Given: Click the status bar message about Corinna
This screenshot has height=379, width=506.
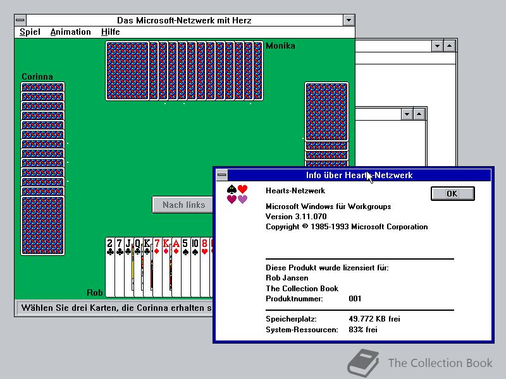Looking at the screenshot, I should tap(116, 308).
